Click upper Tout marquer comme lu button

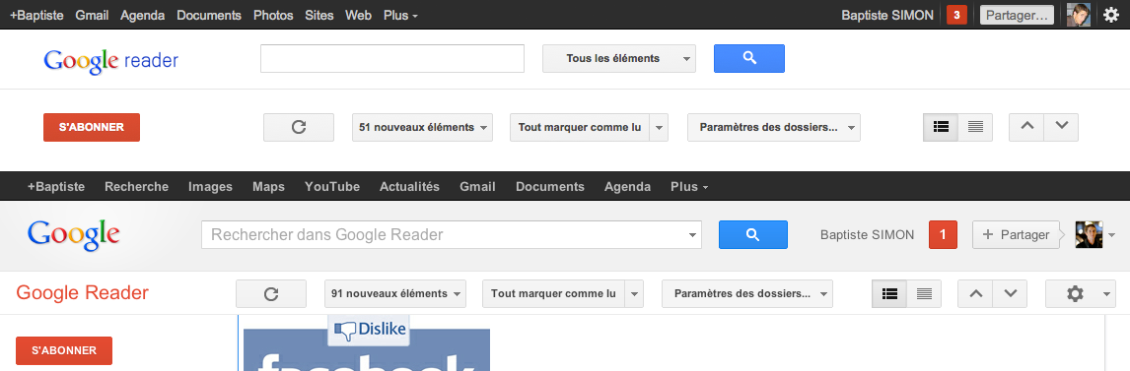[580, 127]
